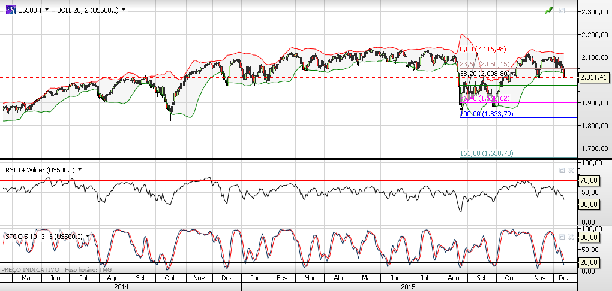Viewport: 612px width, 291px height.
Task: Click the Dez 2014 month label
Action: click(227, 278)
